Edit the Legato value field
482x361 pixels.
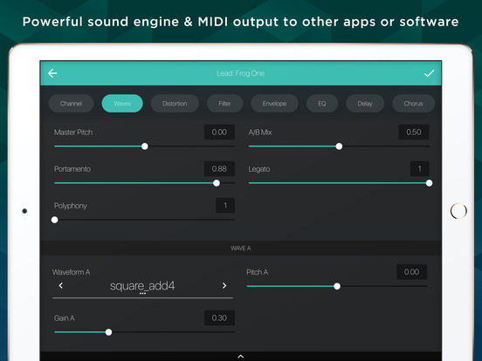(420, 169)
